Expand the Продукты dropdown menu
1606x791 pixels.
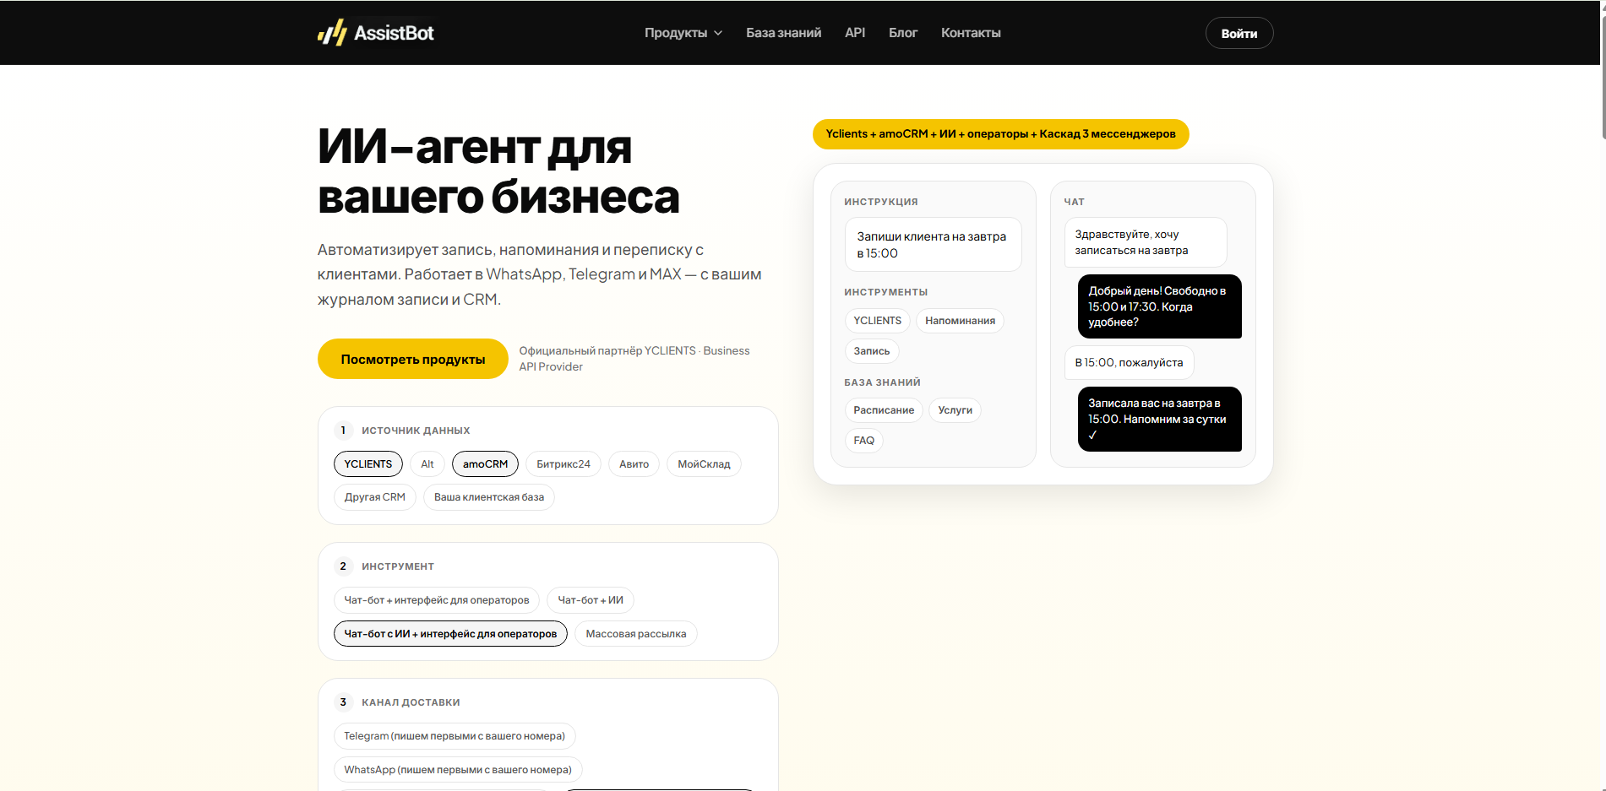(683, 33)
